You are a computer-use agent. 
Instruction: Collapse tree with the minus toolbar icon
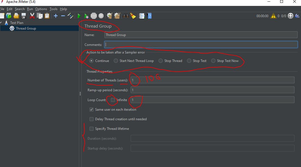pos(63,16)
